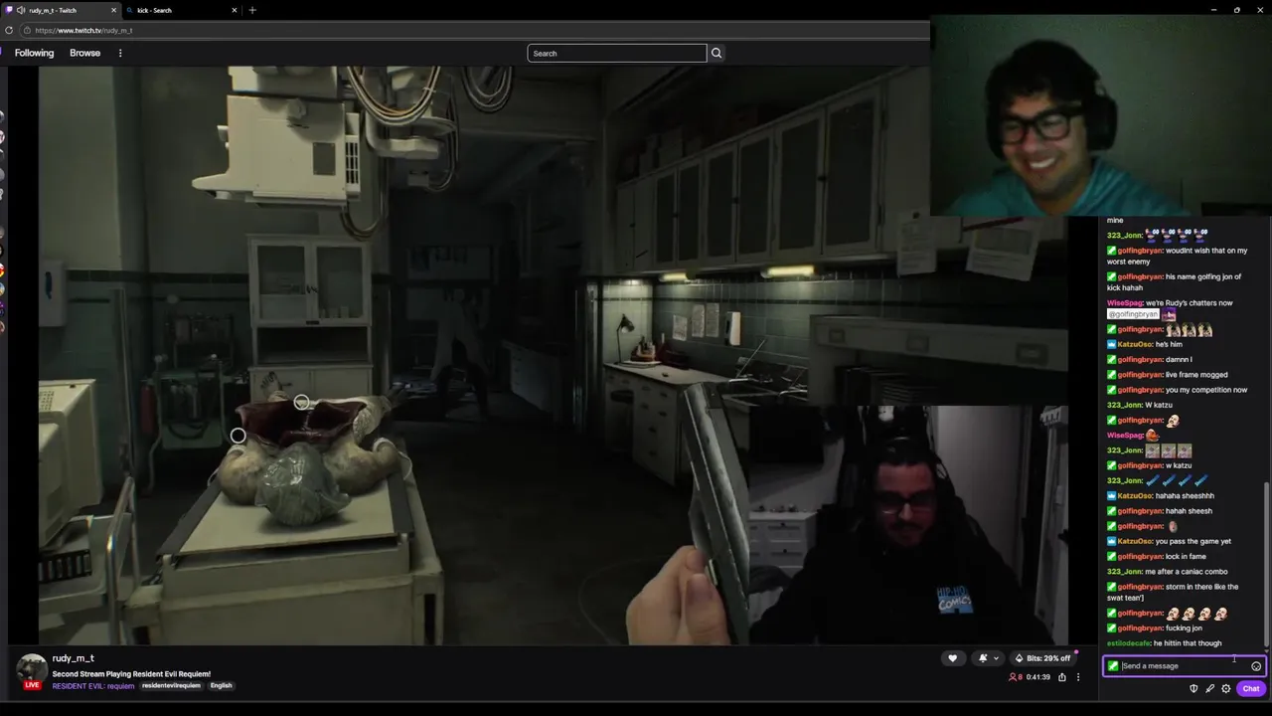
Task: Close the kick - Search tab
Action: 235,10
